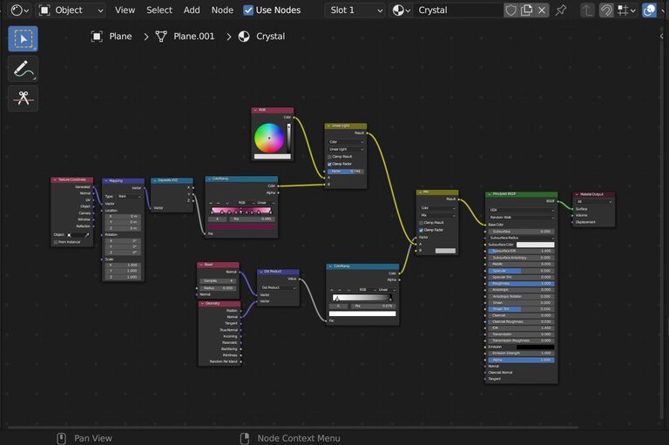This screenshot has height=445, width=669.
Task: Activate the Annotate tool
Action: (24, 69)
